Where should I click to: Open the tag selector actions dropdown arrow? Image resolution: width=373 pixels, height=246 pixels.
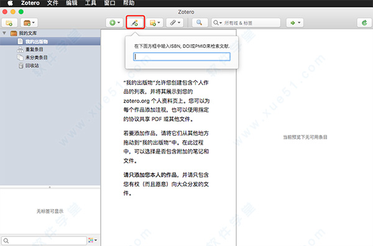96,240
